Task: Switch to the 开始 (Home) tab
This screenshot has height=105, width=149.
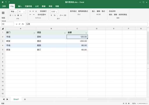Action: [12, 6]
